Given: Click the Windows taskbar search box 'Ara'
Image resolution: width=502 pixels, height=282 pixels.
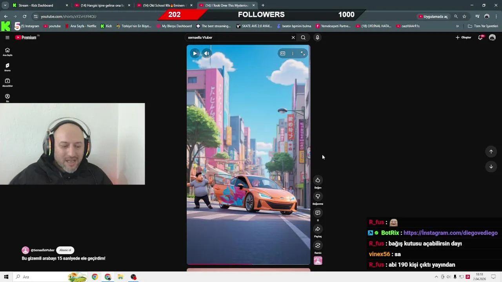Looking at the screenshot, I should pyautogui.click(x=51, y=277).
